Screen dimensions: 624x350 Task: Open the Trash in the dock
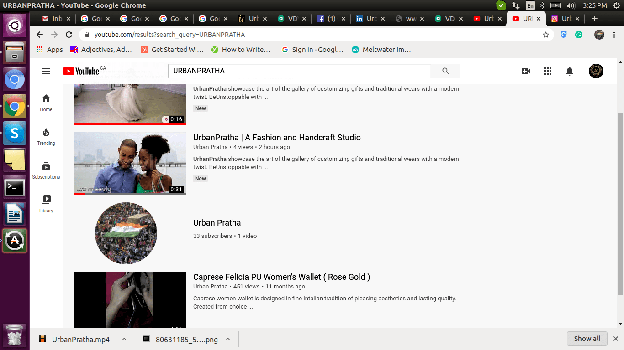[x=15, y=335]
